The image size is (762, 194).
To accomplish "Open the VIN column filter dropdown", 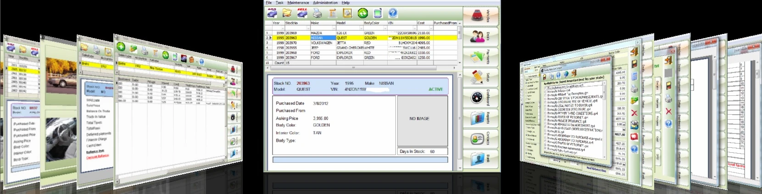I will pyautogui.click(x=415, y=28).
